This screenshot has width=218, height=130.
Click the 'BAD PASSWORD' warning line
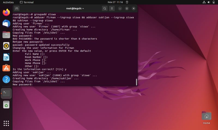(55, 39)
